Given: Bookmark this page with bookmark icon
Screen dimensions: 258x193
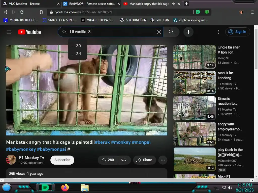Looking at the screenshot, I should [41, 12].
